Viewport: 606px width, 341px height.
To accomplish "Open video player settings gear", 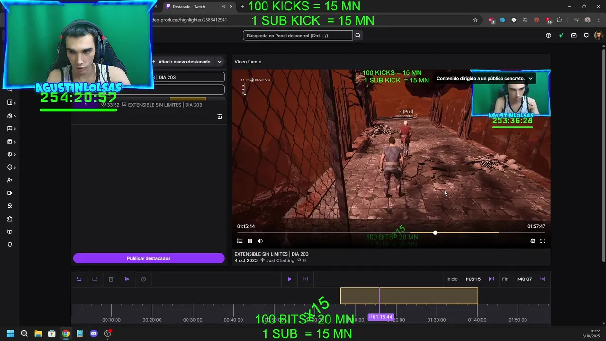I will [533, 241].
